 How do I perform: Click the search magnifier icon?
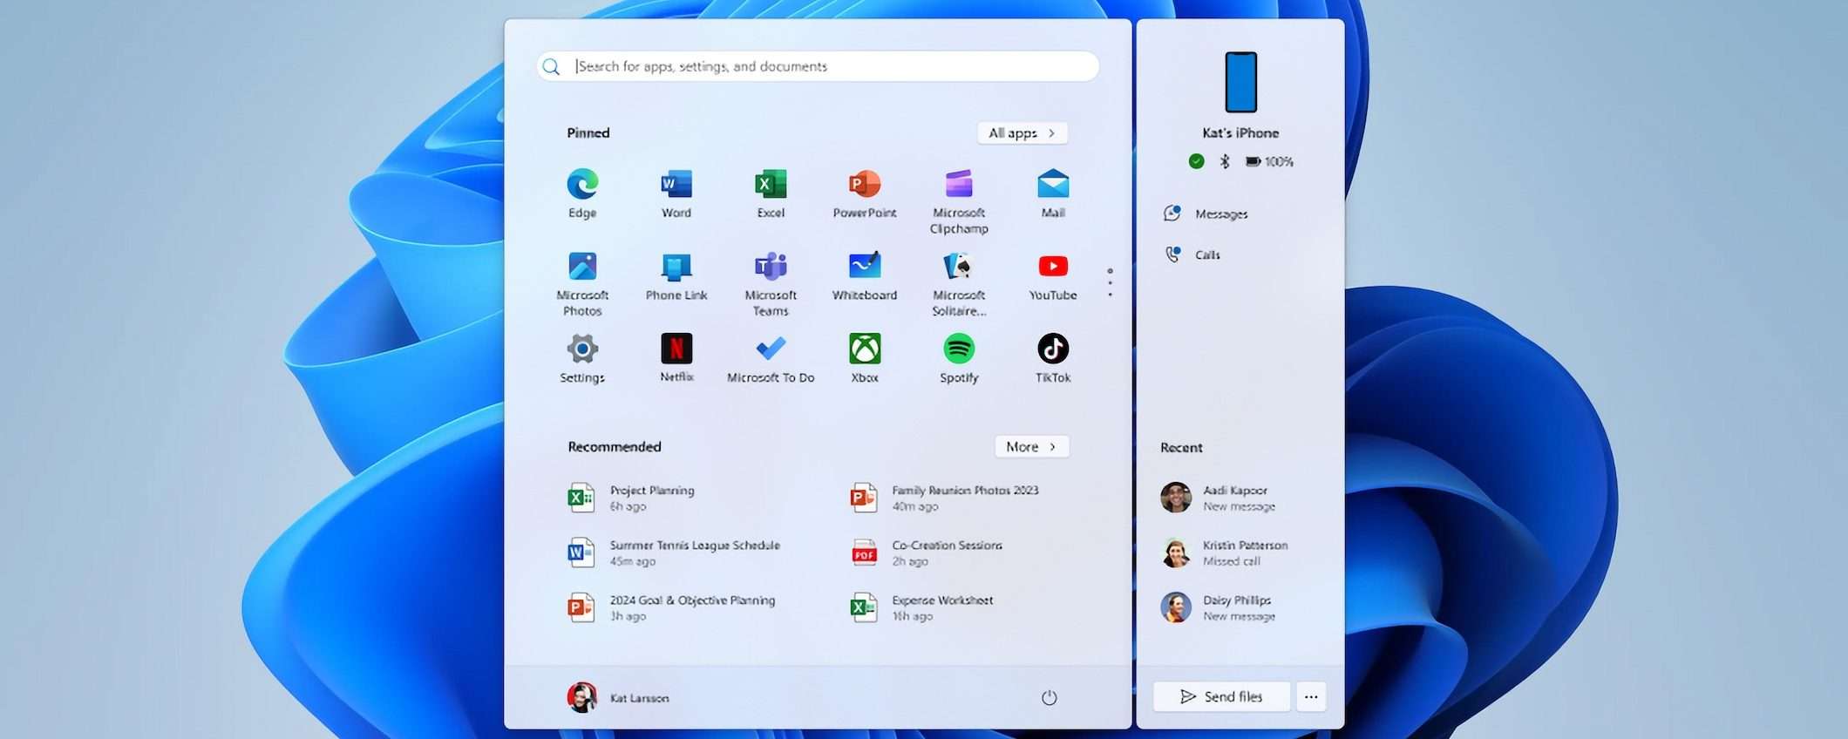point(551,66)
